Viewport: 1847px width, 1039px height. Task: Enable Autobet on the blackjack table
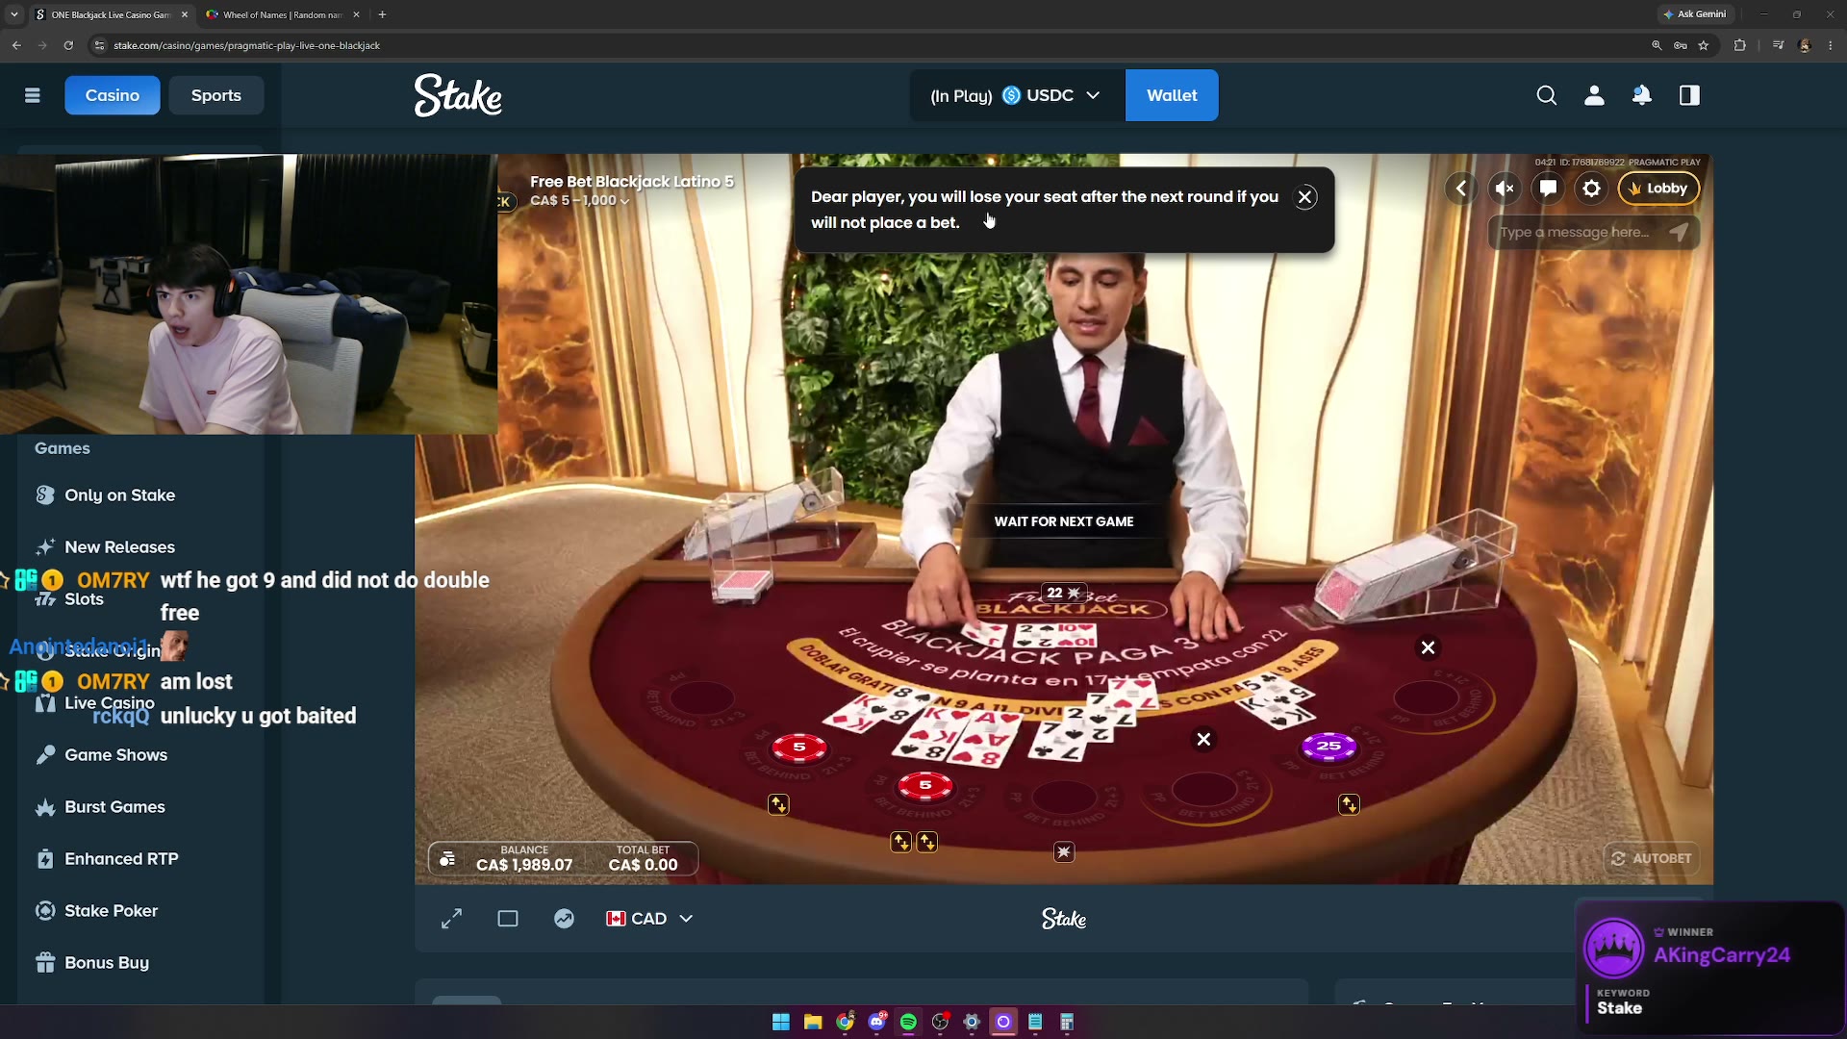[1652, 859]
